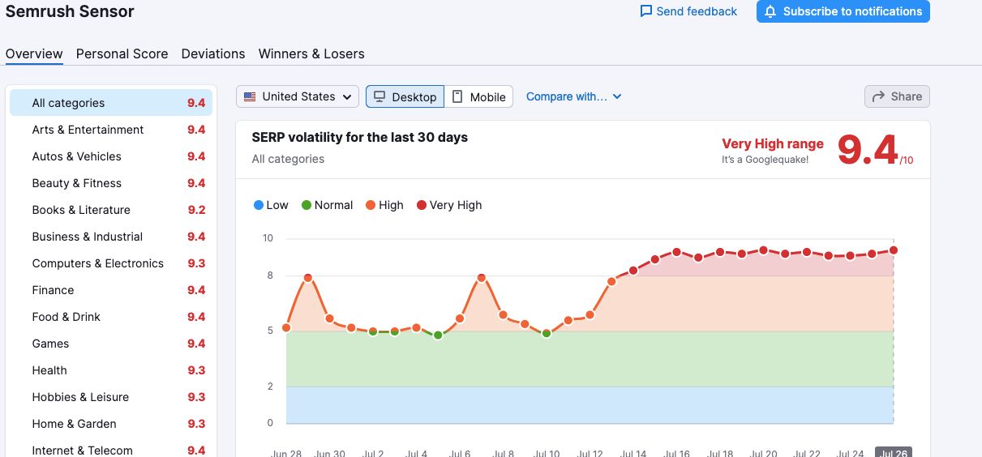
Task: Pick Computers & Electronics category
Action: click(x=111, y=263)
